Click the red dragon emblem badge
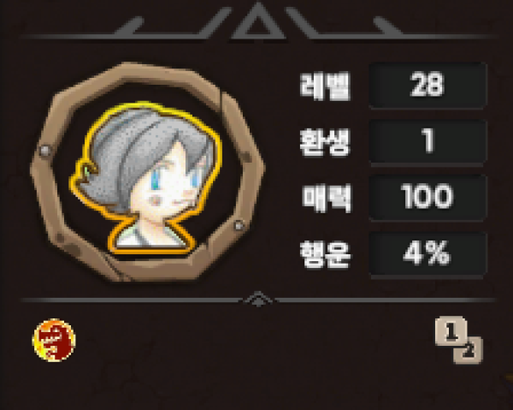 (x=55, y=340)
